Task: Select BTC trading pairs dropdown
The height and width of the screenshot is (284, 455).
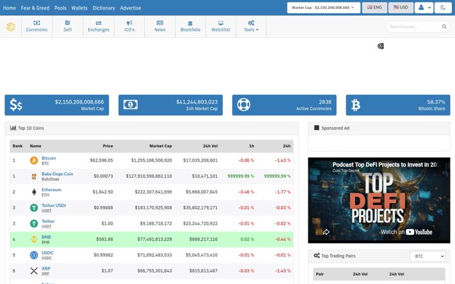Action: coord(427,256)
